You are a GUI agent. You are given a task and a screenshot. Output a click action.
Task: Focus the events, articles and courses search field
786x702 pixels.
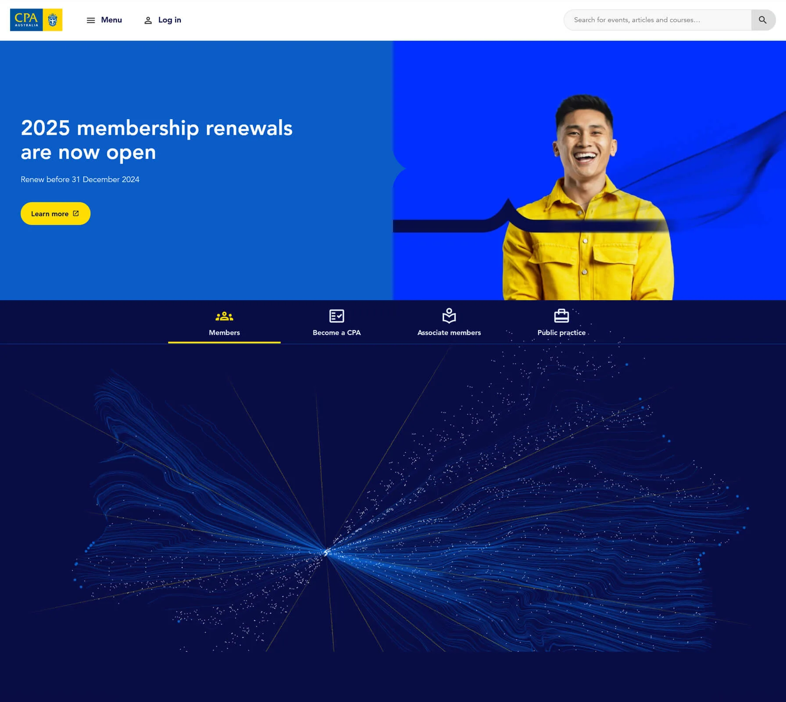pos(657,20)
